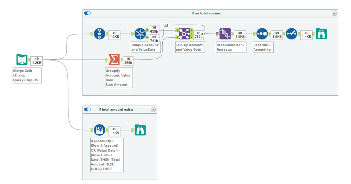
Task: Click the 'If total amount exists' title
Action: [x=116, y=109]
